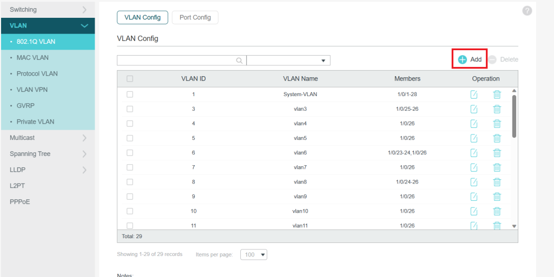Click the members cell 1/0/25-26
Screen dimensions: 554x277
[407, 109]
